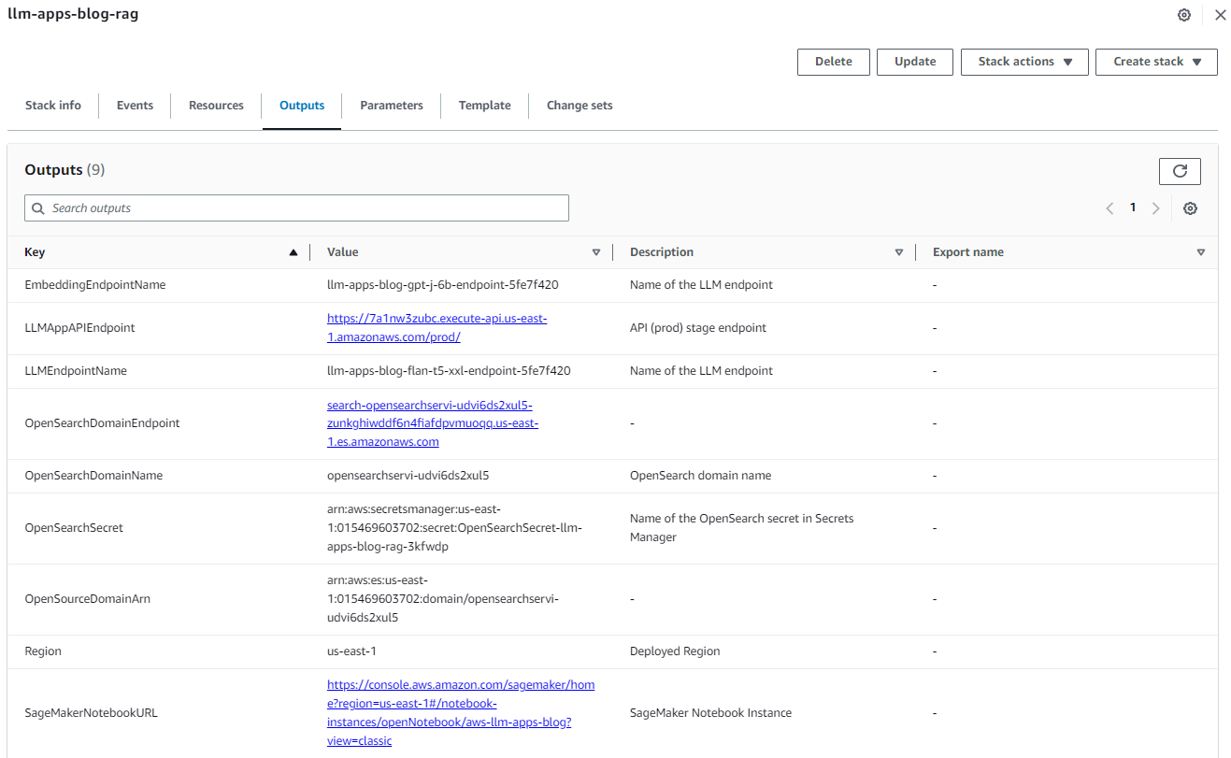1231x758 pixels.
Task: Refresh the Outputs table
Action: click(1180, 171)
